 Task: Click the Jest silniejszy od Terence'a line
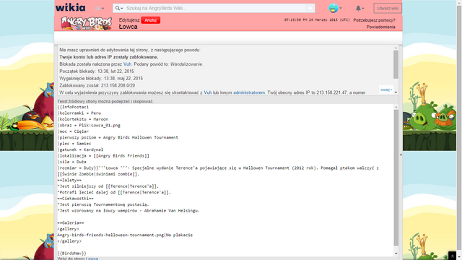pos(108,186)
